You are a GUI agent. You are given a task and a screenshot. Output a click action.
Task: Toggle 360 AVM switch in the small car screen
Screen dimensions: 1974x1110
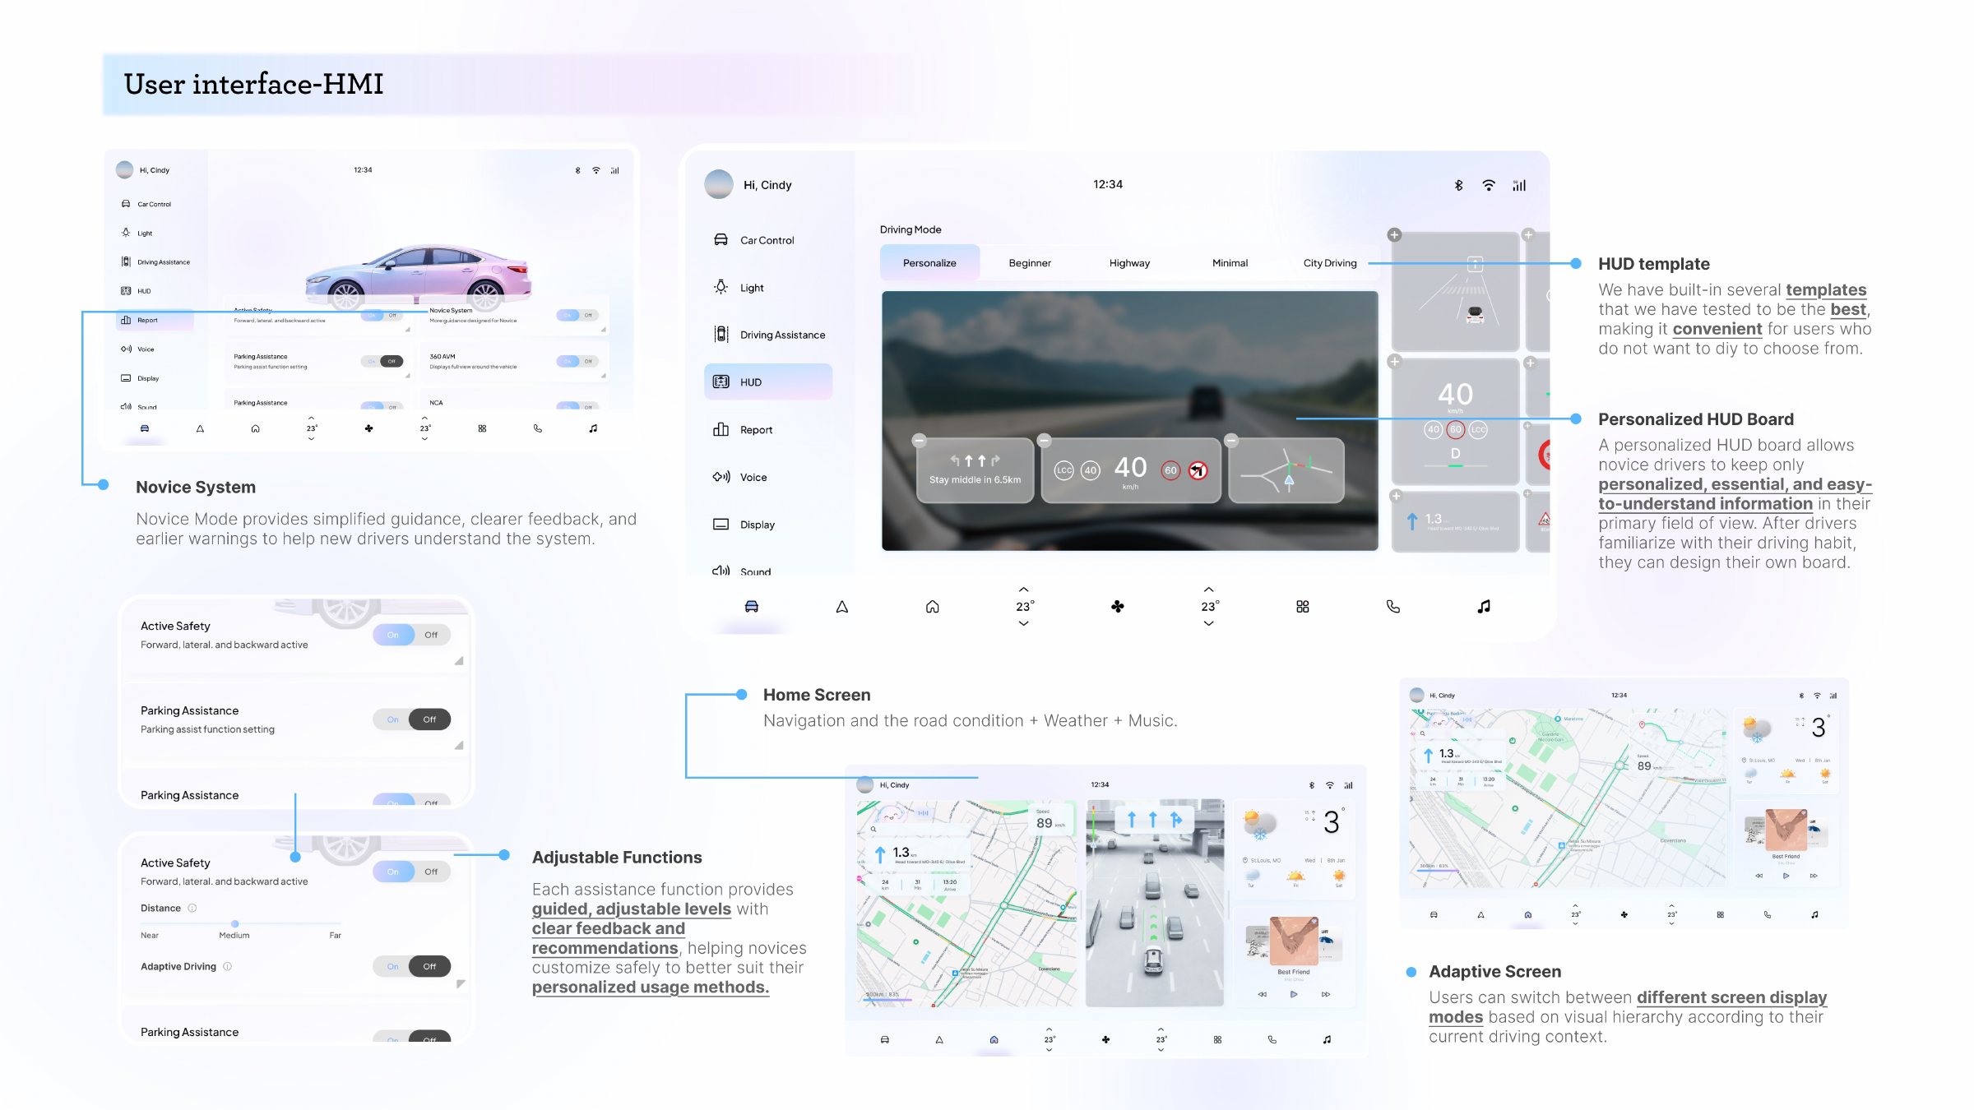[578, 361]
